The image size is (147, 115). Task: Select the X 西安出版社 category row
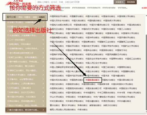26,101
